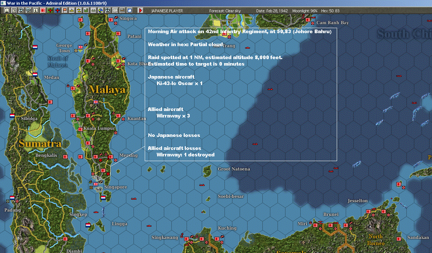The width and height of the screenshot is (432, 253).
Task: Click the Japanese unit in highlighted Johore Bahru hex
Action: 103,170
